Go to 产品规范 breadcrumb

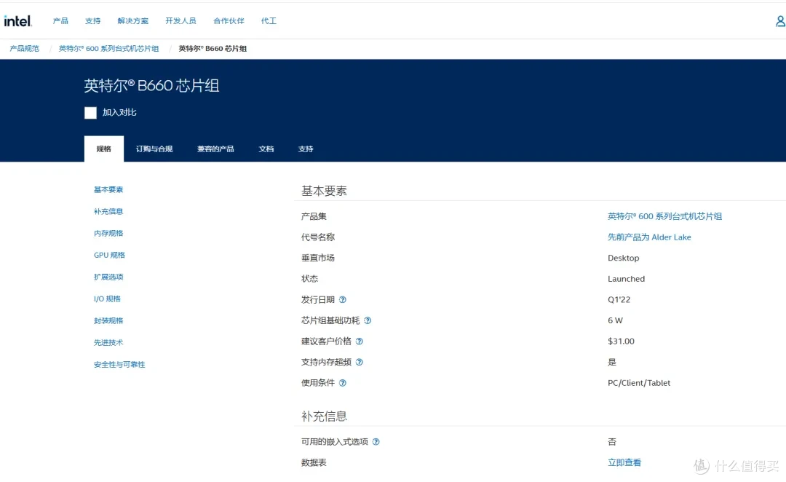point(25,49)
